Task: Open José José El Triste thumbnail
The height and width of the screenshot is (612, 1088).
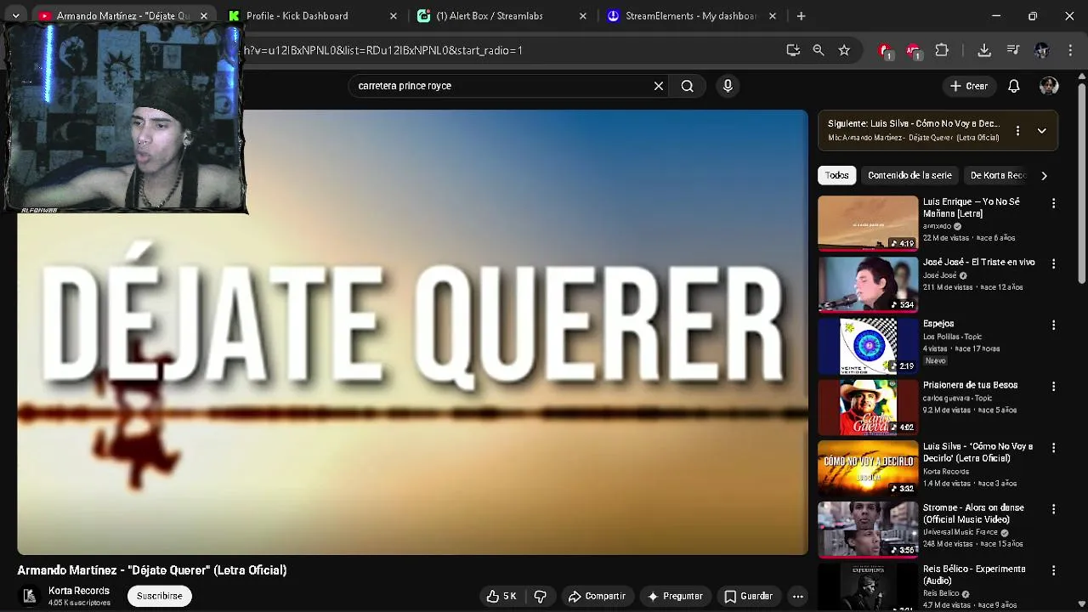Action: [868, 285]
